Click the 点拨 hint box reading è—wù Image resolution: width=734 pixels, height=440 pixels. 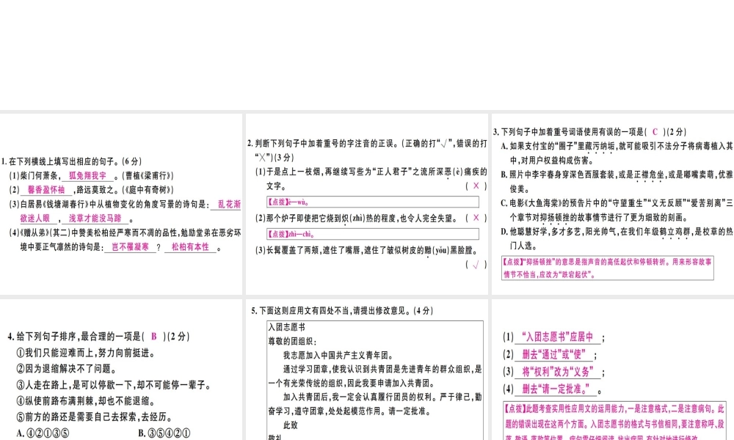coord(373,202)
